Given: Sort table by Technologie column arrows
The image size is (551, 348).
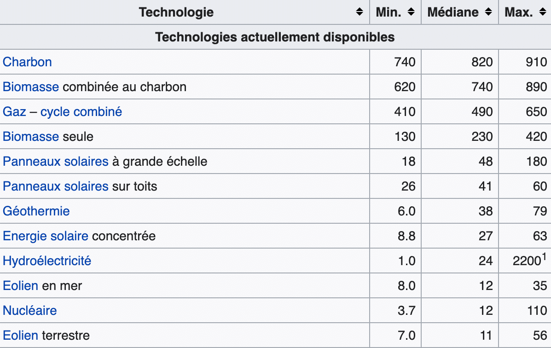Looking at the screenshot, I should pyautogui.click(x=359, y=12).
